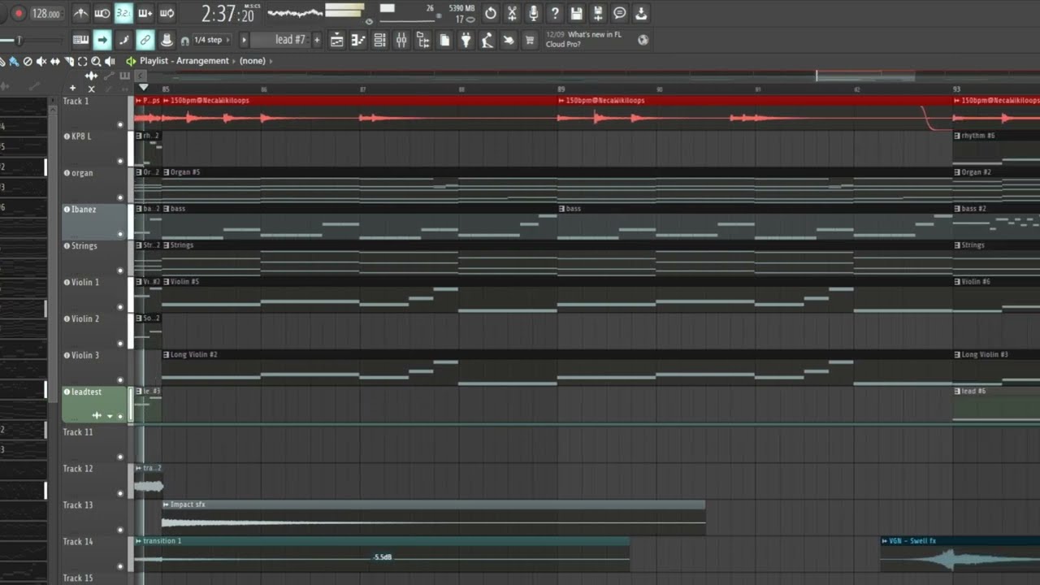
Task: Select the VGN - Swell fx clip
Action: pyautogui.click(x=960, y=552)
